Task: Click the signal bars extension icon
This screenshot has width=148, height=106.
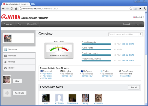Action: [x=135, y=9]
